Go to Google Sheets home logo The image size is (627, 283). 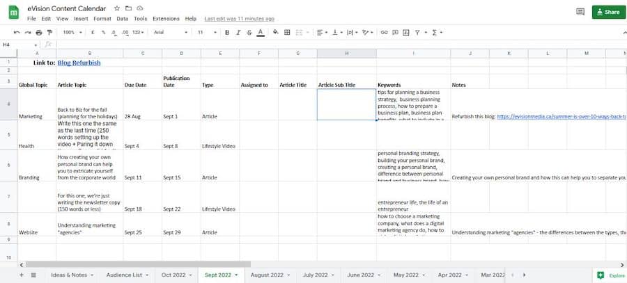point(14,13)
